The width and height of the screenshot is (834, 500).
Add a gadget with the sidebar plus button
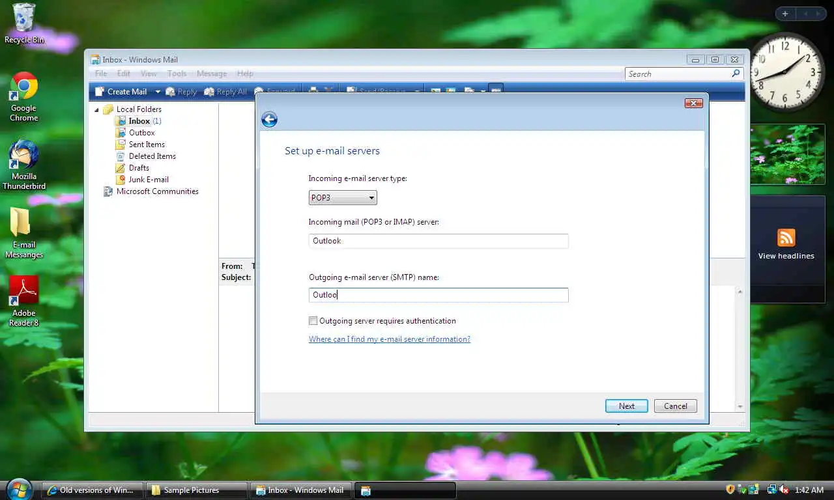784,14
